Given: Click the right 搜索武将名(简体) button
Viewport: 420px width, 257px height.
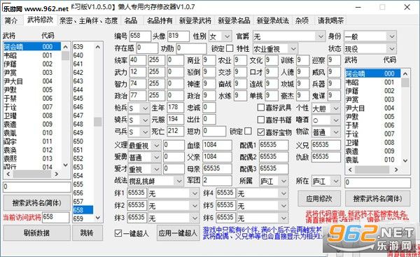Looking at the screenshot, I should (x=377, y=199).
